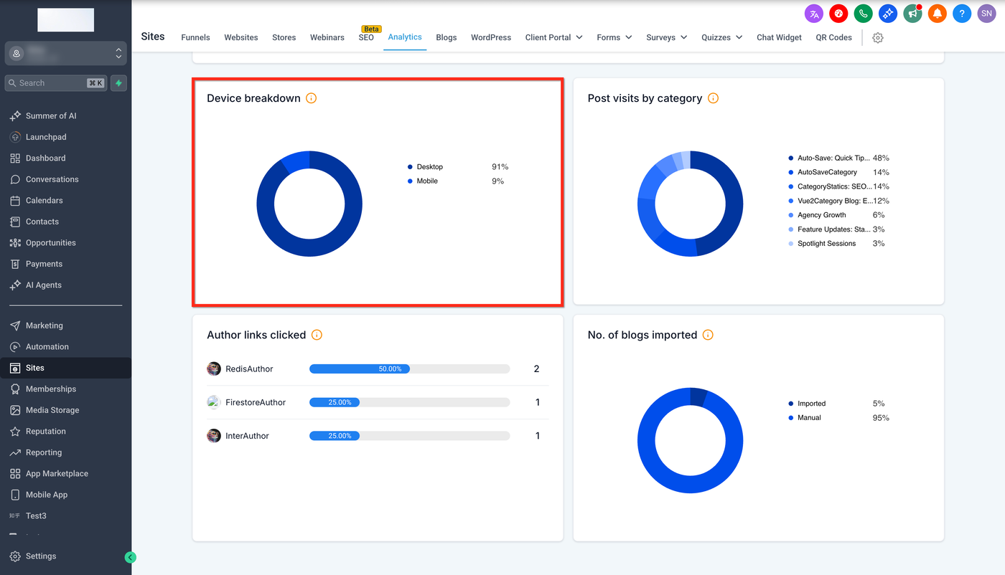1005x575 pixels.
Task: Expand the Client Portal dropdown
Action: click(553, 37)
